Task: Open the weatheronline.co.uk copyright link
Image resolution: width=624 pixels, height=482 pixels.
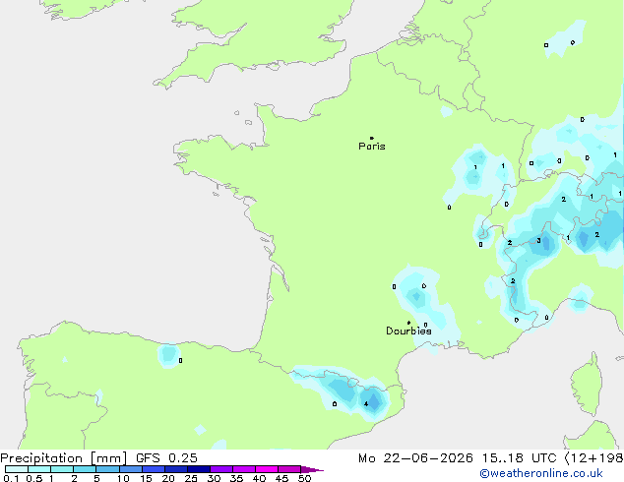Action: point(541,473)
